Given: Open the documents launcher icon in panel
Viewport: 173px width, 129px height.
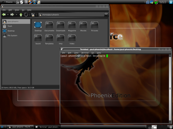Looking at the screenshot, I should tap(39, 2).
